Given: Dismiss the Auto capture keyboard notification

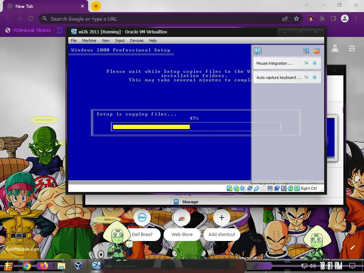Looking at the screenshot, I should 315,77.
